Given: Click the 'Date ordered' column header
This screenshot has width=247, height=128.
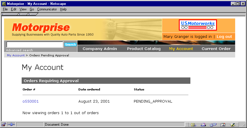Looking at the screenshot, I should click(89, 89).
